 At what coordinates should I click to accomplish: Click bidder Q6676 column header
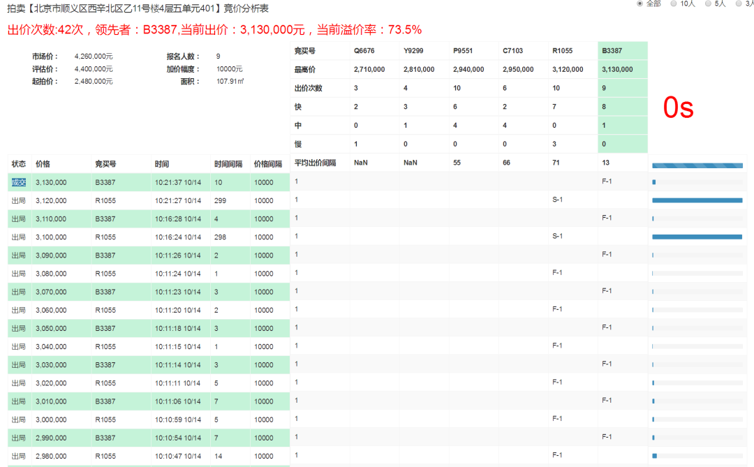364,51
